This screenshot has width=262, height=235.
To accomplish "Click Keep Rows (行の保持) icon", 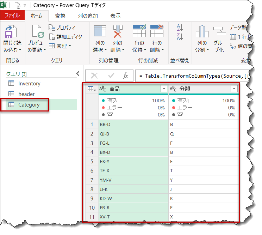I will pyautogui.click(x=139, y=31).
